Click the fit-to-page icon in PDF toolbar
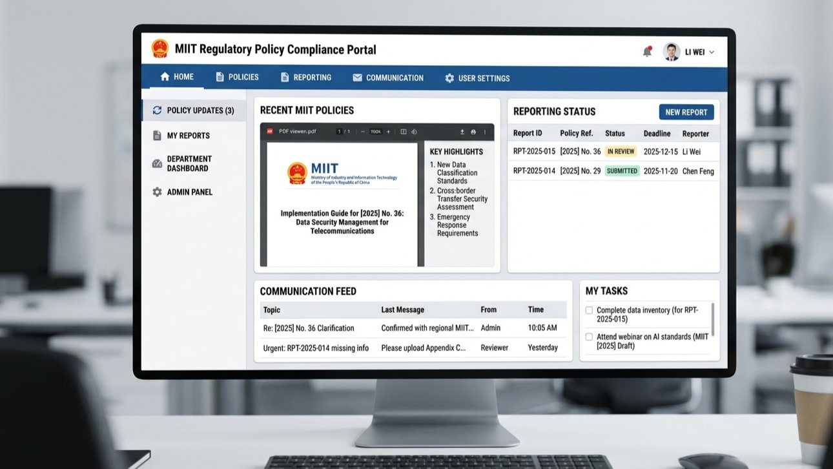Viewport: 833px width, 469px height. coord(404,132)
